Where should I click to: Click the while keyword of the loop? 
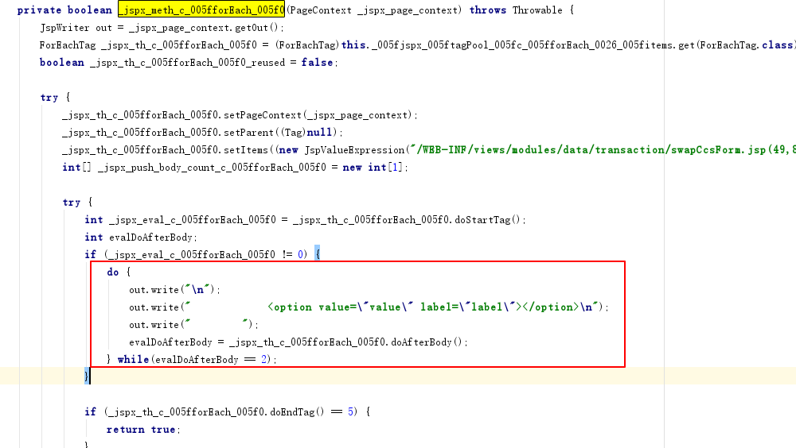click(133, 359)
